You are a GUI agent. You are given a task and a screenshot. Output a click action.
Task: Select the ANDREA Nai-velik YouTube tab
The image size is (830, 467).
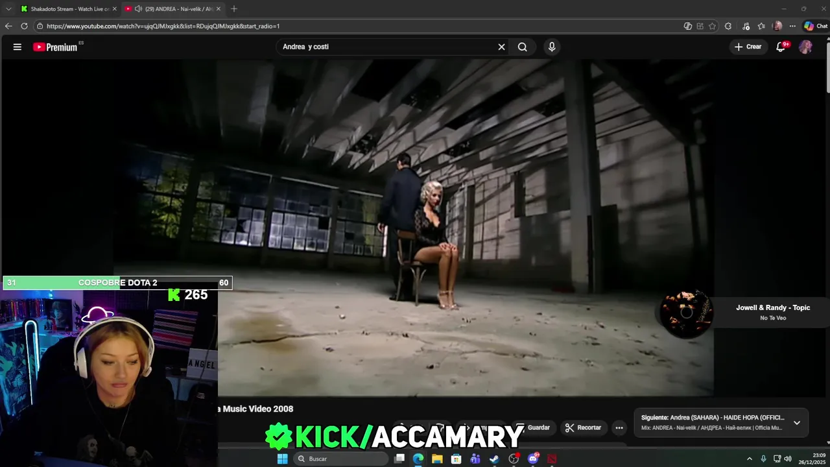click(x=174, y=9)
